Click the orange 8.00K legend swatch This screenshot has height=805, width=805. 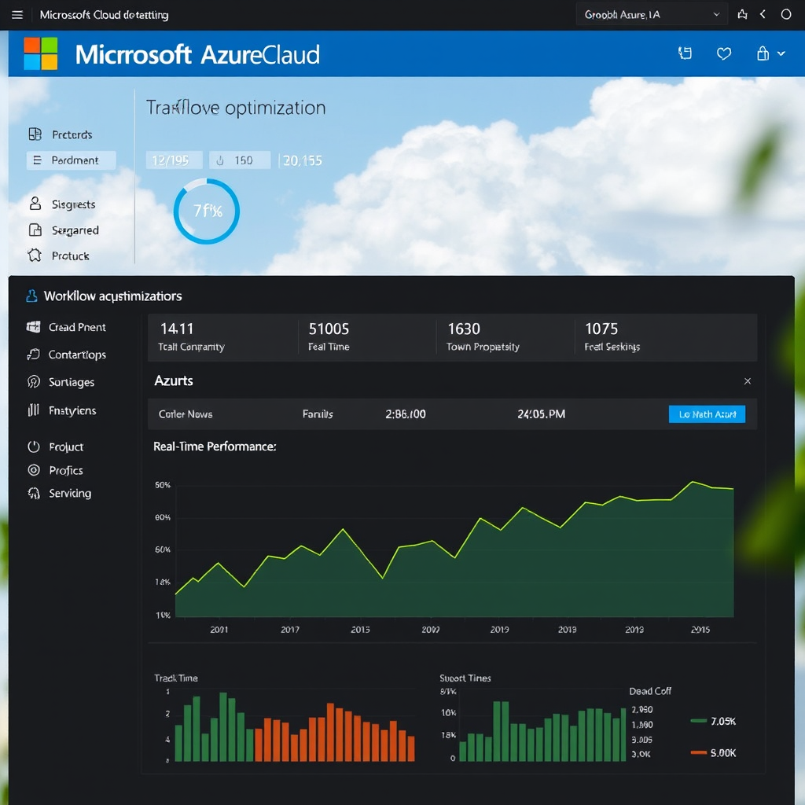click(699, 752)
